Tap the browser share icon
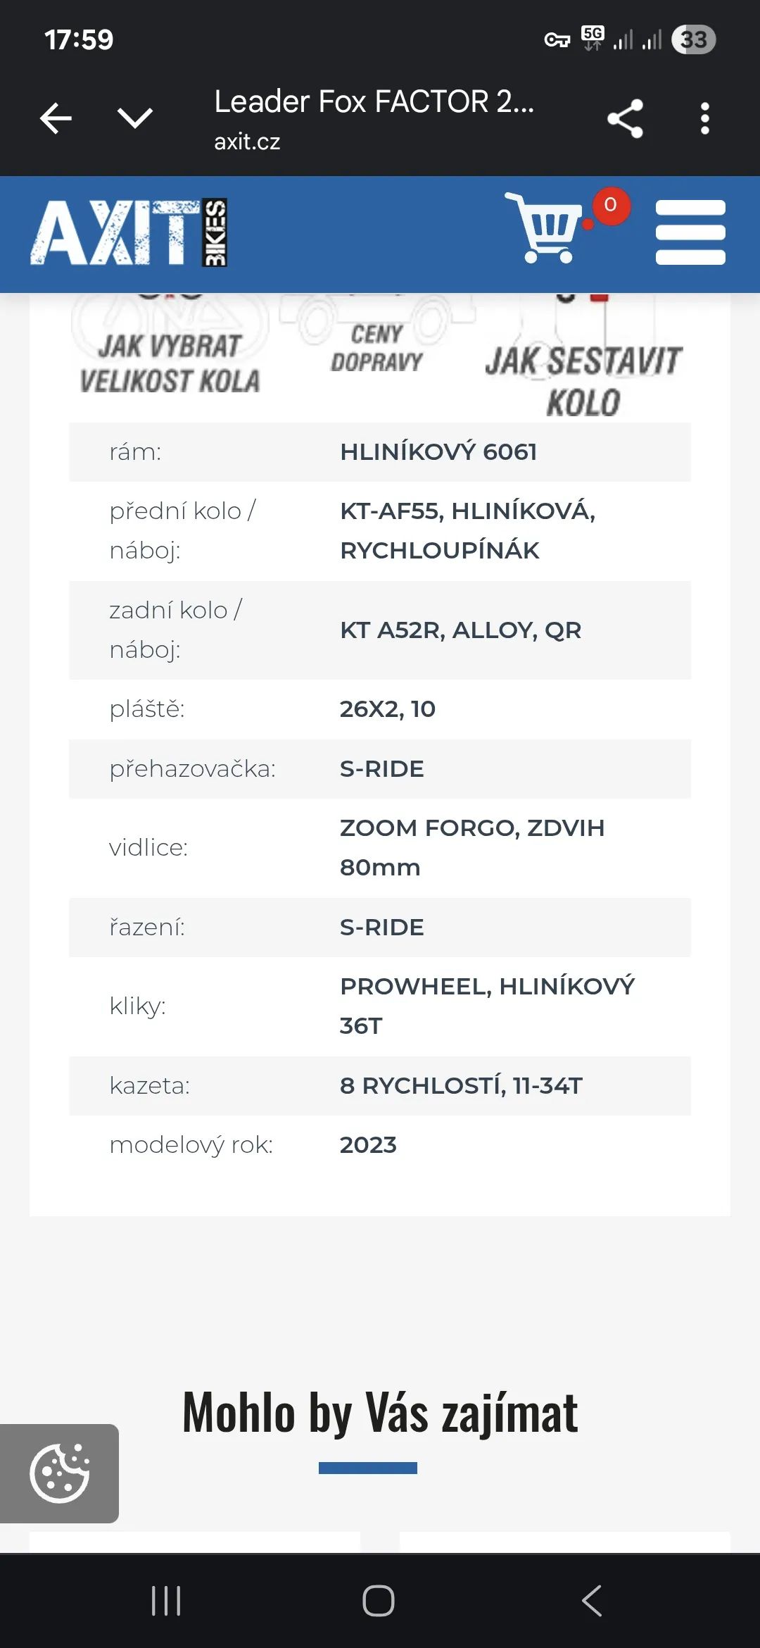The width and height of the screenshot is (760, 1648). pos(625,118)
